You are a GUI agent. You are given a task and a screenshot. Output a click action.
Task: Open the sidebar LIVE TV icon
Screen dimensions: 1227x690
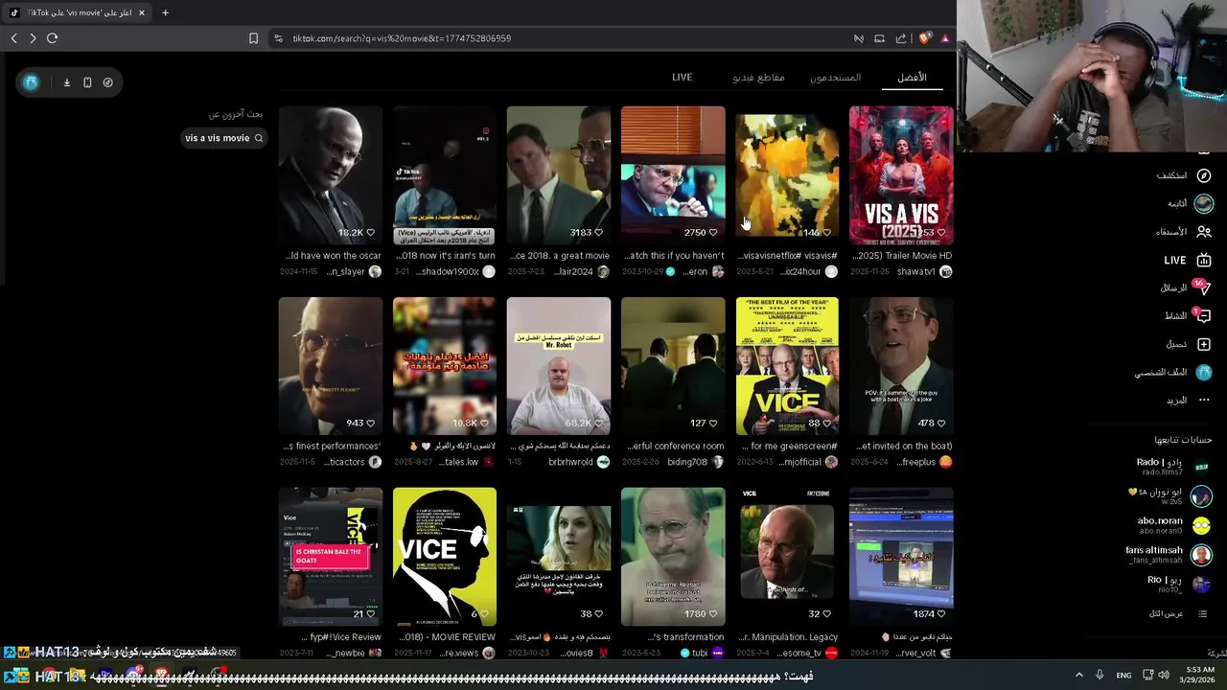coord(1204,260)
